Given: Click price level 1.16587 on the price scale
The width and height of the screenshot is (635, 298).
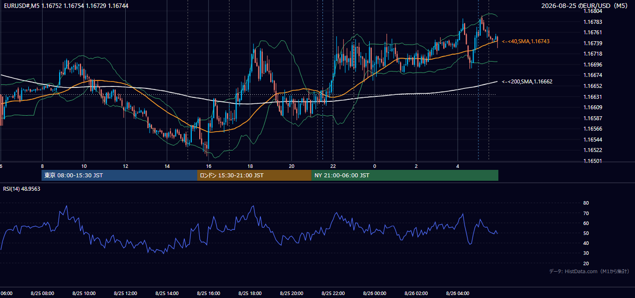Looking at the screenshot, I should coord(592,118).
